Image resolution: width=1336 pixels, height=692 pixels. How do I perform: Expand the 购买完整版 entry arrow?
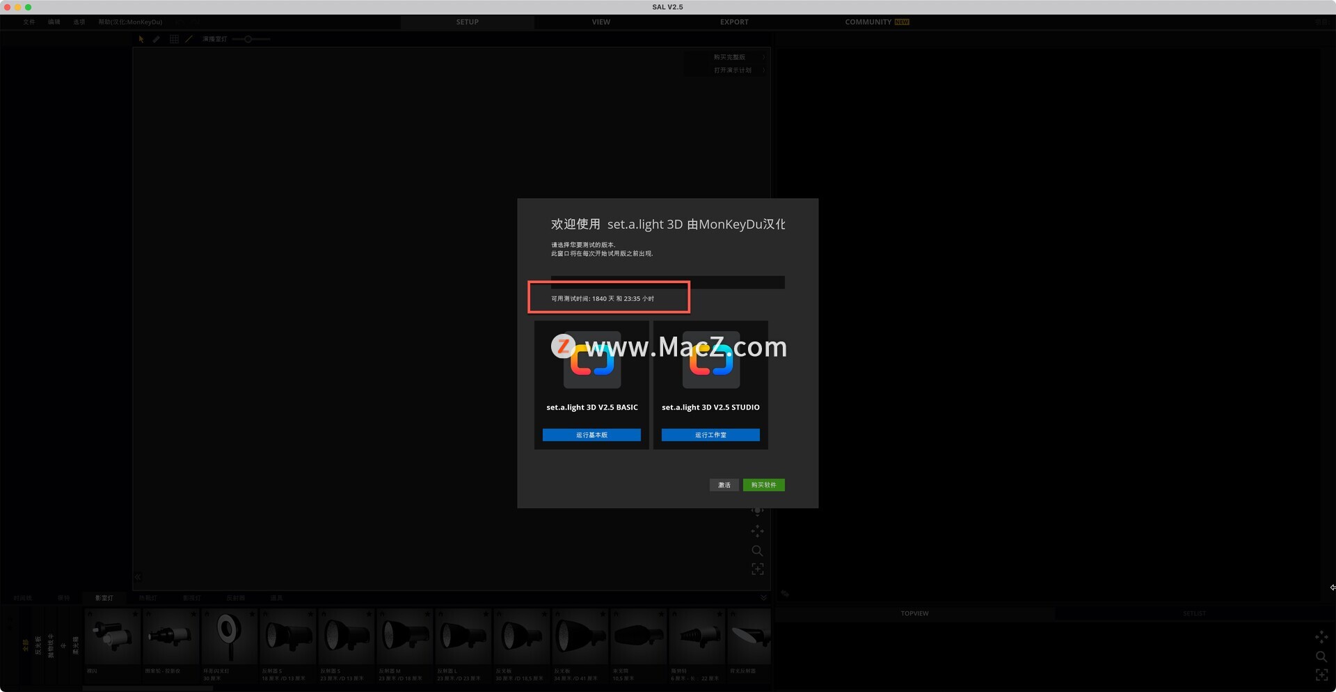(x=763, y=57)
